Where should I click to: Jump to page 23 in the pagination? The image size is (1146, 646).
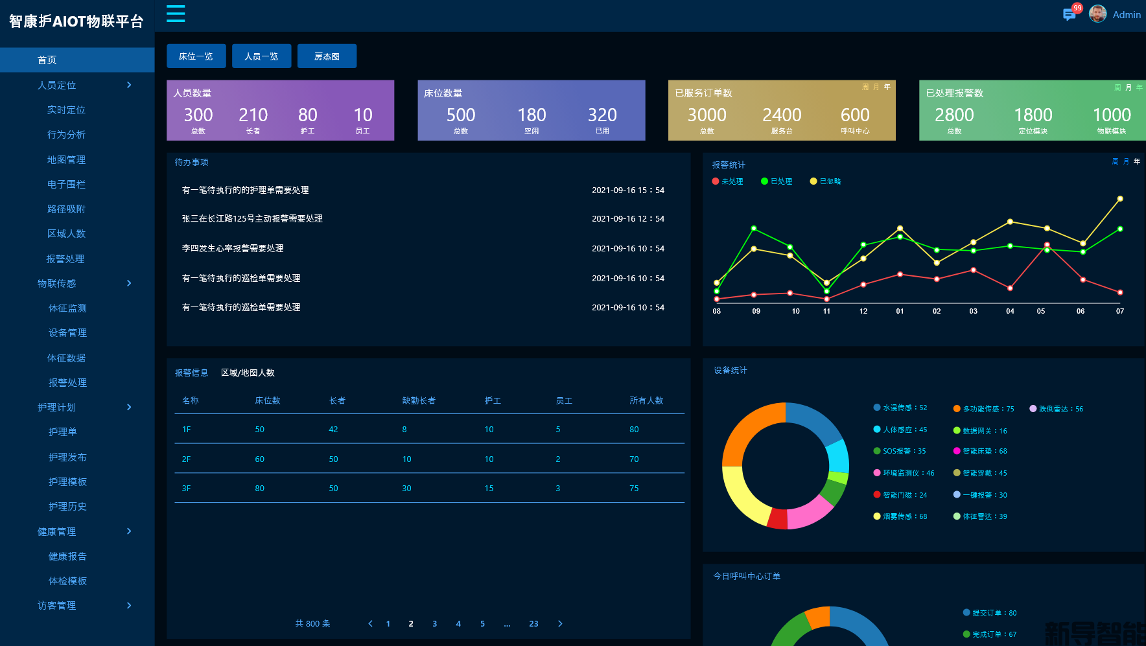[533, 624]
